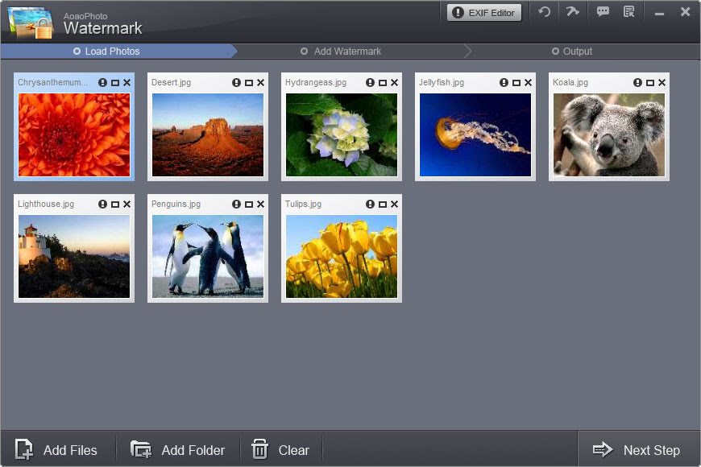This screenshot has width=701, height=467.
Task: Preview Chrysanthemum photo with square icon
Action: click(115, 83)
